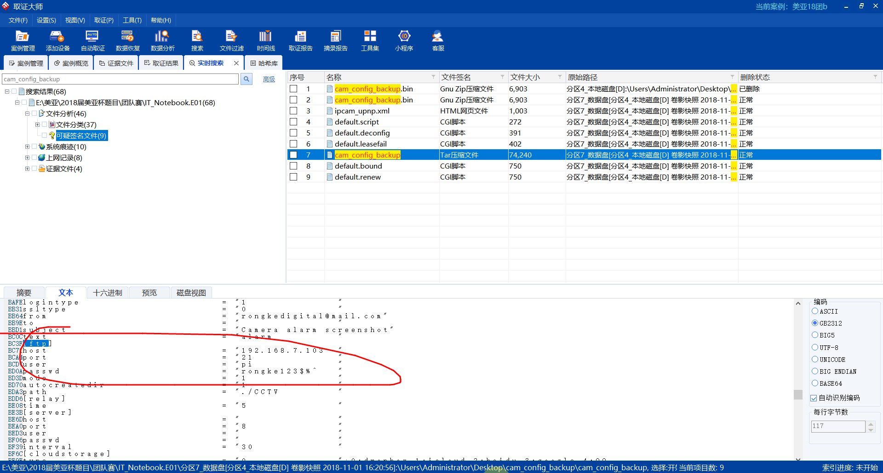Screen dimensions: 883x473
Task: Click filter icon in 文件大小 column header
Action: [560, 77]
